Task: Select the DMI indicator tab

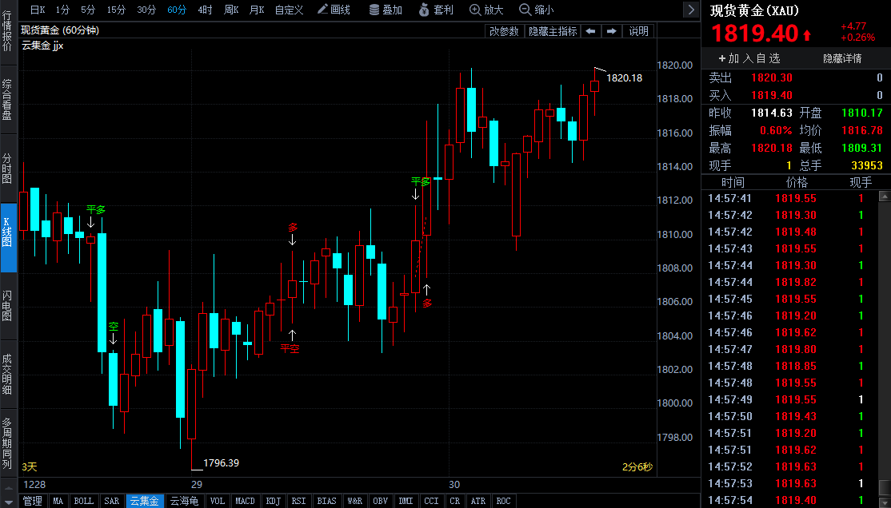Action: 406,501
